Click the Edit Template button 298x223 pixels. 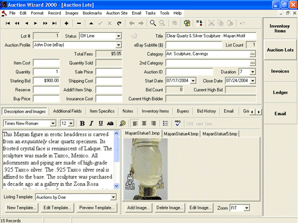coord(57,207)
